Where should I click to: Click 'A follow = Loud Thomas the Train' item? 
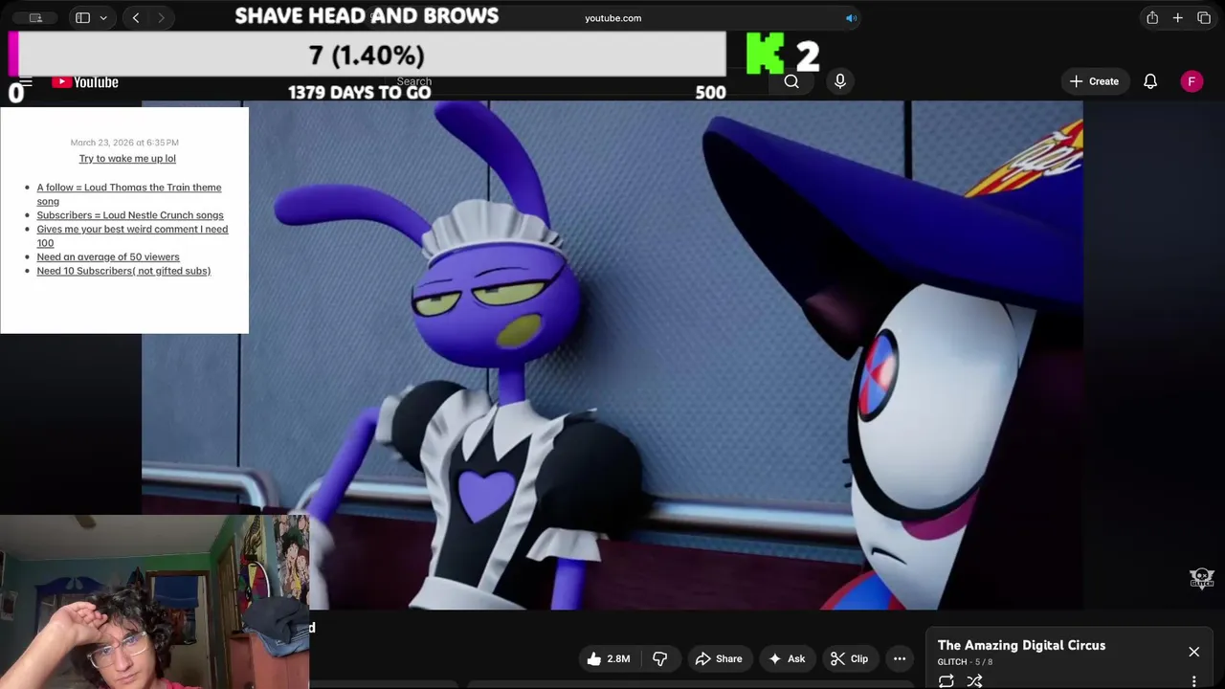click(129, 194)
